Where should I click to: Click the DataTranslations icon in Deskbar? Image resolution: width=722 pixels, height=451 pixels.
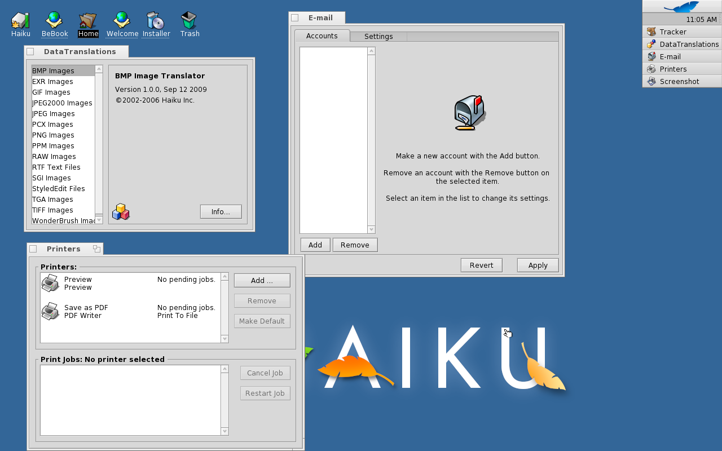coord(651,44)
